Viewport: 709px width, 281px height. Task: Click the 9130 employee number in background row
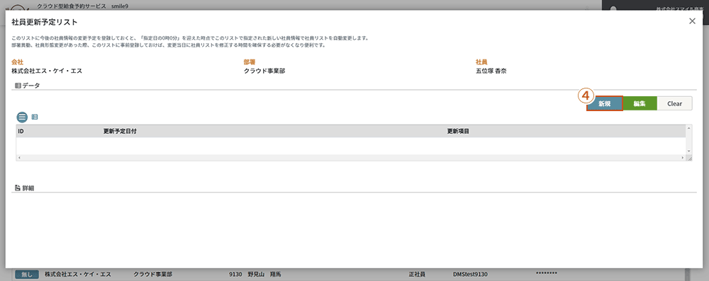235,274
